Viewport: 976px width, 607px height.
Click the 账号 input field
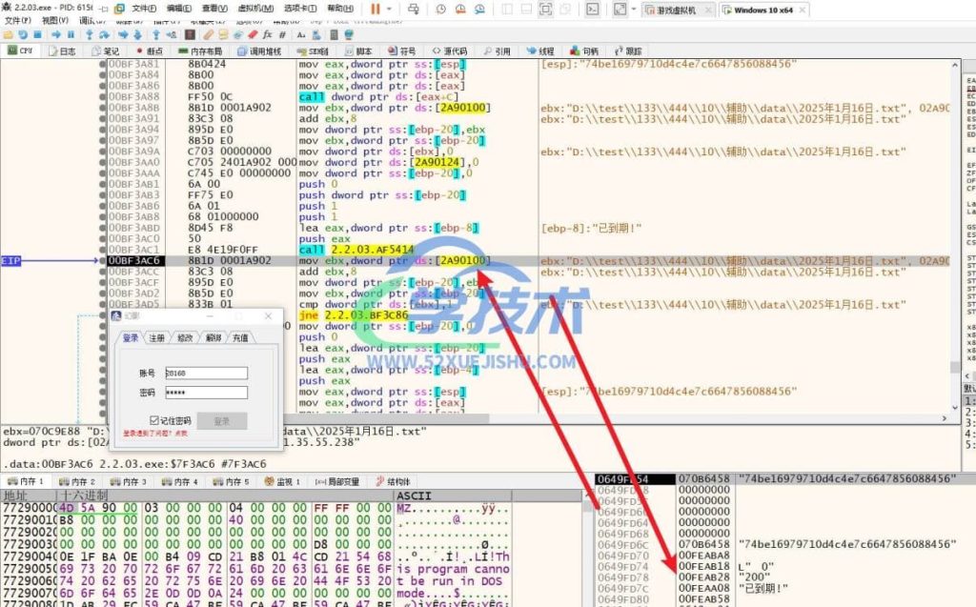(x=206, y=374)
